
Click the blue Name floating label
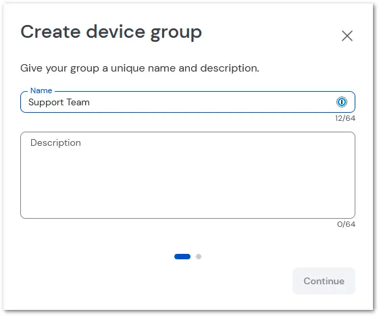pos(41,90)
